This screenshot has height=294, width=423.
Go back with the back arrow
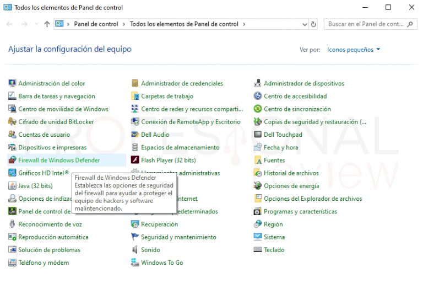point(9,24)
